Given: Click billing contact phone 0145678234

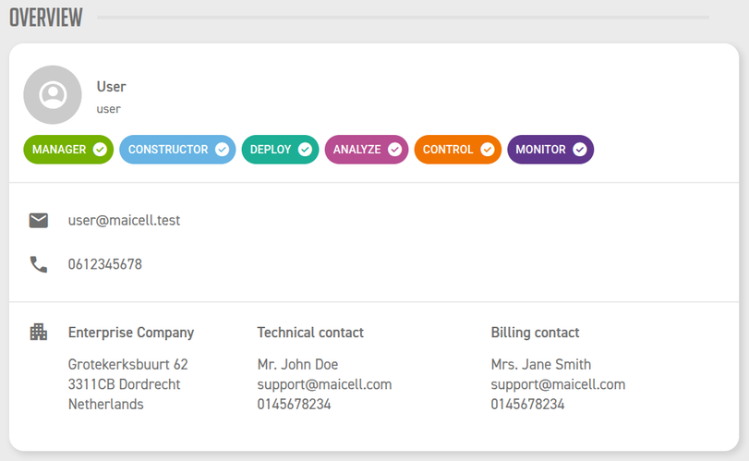Looking at the screenshot, I should click(527, 404).
